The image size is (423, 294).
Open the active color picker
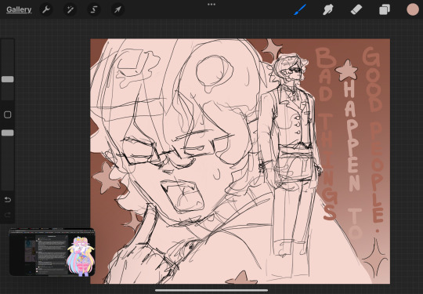tap(413, 9)
